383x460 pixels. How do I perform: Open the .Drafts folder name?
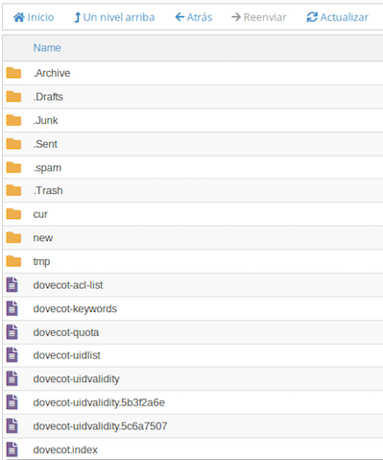48,97
